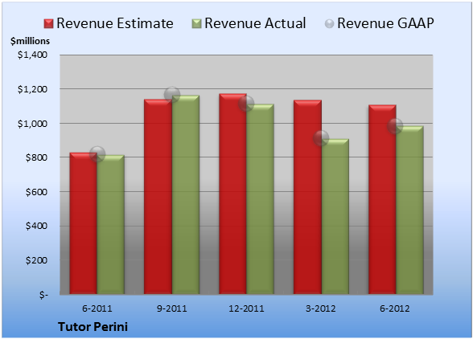
Task: Click the $1,200 axis value
Action: pyautogui.click(x=32, y=89)
